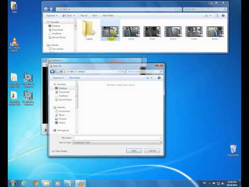The width and height of the screenshot is (249, 187).
Task: Select Music in the Save dialog sidebar
Action: click(61, 115)
